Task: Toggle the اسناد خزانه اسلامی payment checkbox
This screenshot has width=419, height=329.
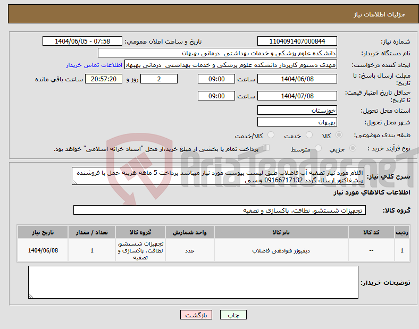Action: pos(266,148)
